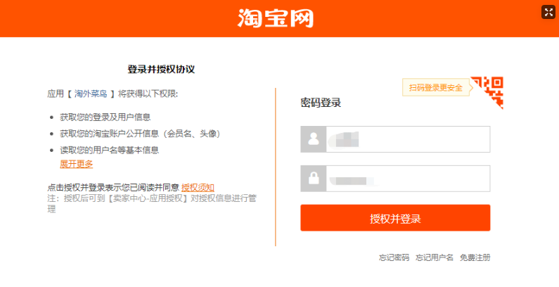559x287 pixels.
Task: Select the 密码登录 heading
Action: click(x=321, y=103)
